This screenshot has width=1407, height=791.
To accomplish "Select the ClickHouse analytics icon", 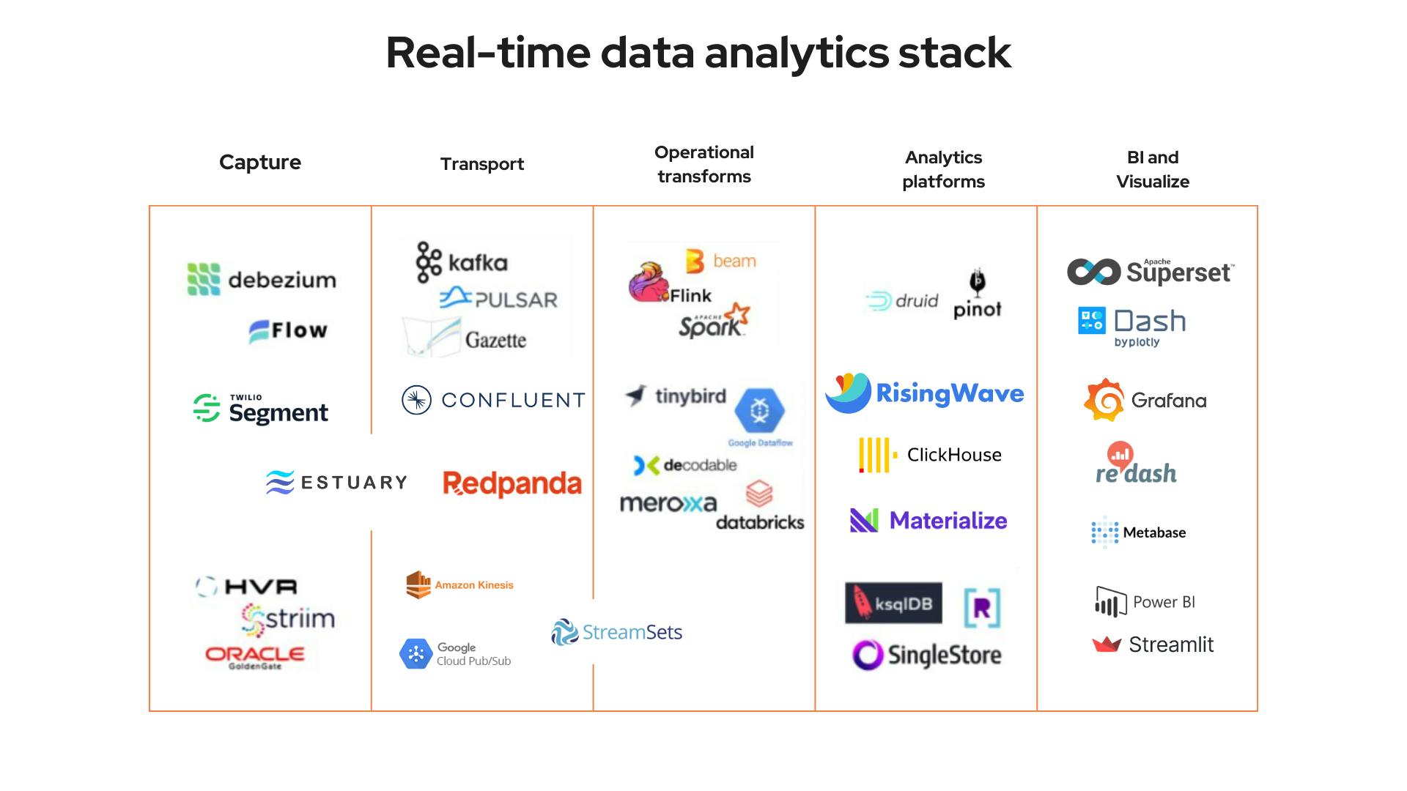I will [x=874, y=454].
